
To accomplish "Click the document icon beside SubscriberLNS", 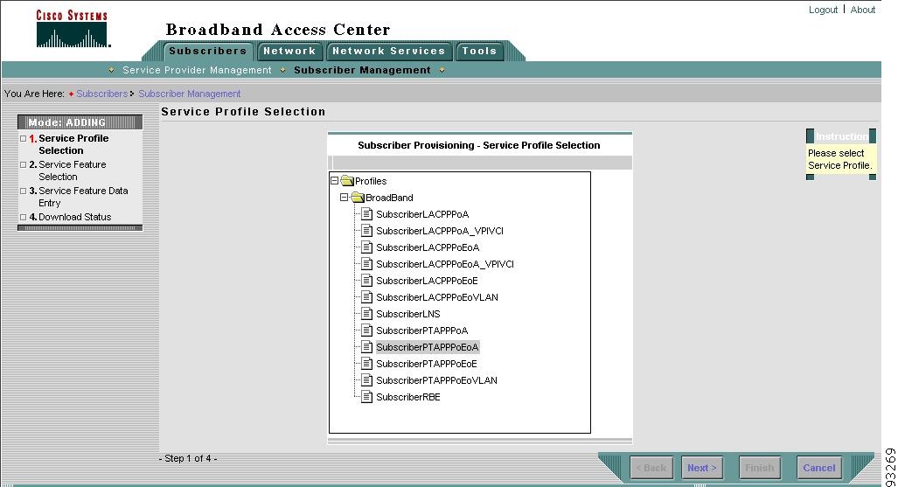I will click(x=367, y=314).
